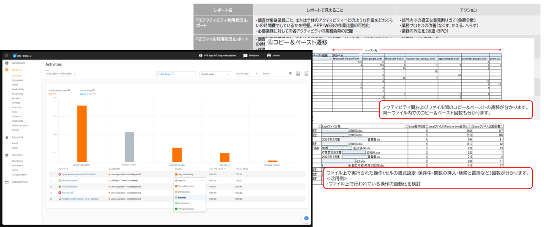Open the Opera Internet Browser activity link
This screenshot has width=544, height=227.
pyautogui.click(x=79, y=174)
